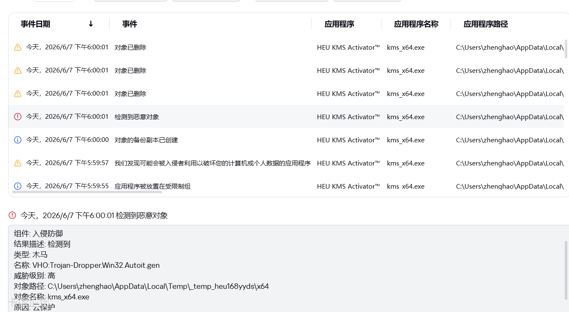Click the red alert icon in the details heading
The height and width of the screenshot is (312, 569).
pyautogui.click(x=12, y=215)
